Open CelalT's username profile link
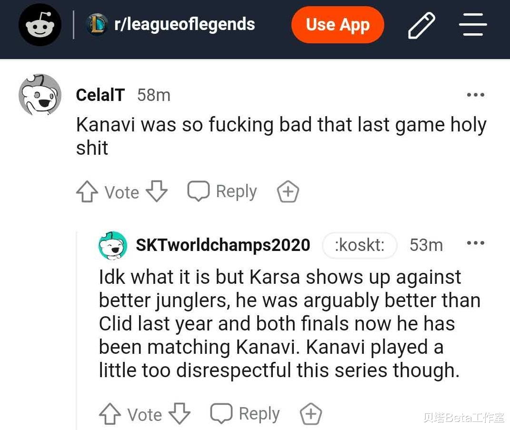This screenshot has height=430, width=510. (x=100, y=95)
